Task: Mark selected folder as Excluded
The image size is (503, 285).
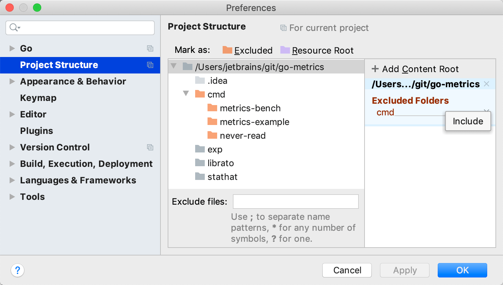Action: coord(248,50)
